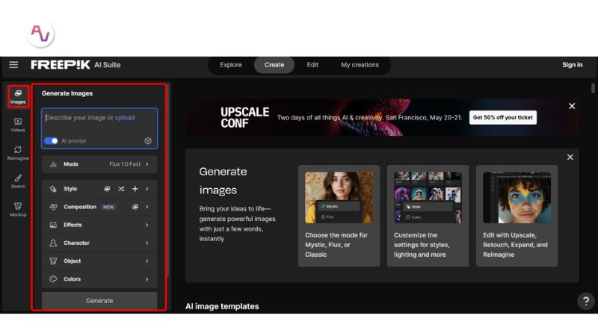Open Mockup in the sidebar
Image resolution: width=598 pixels, height=336 pixels.
(x=18, y=210)
